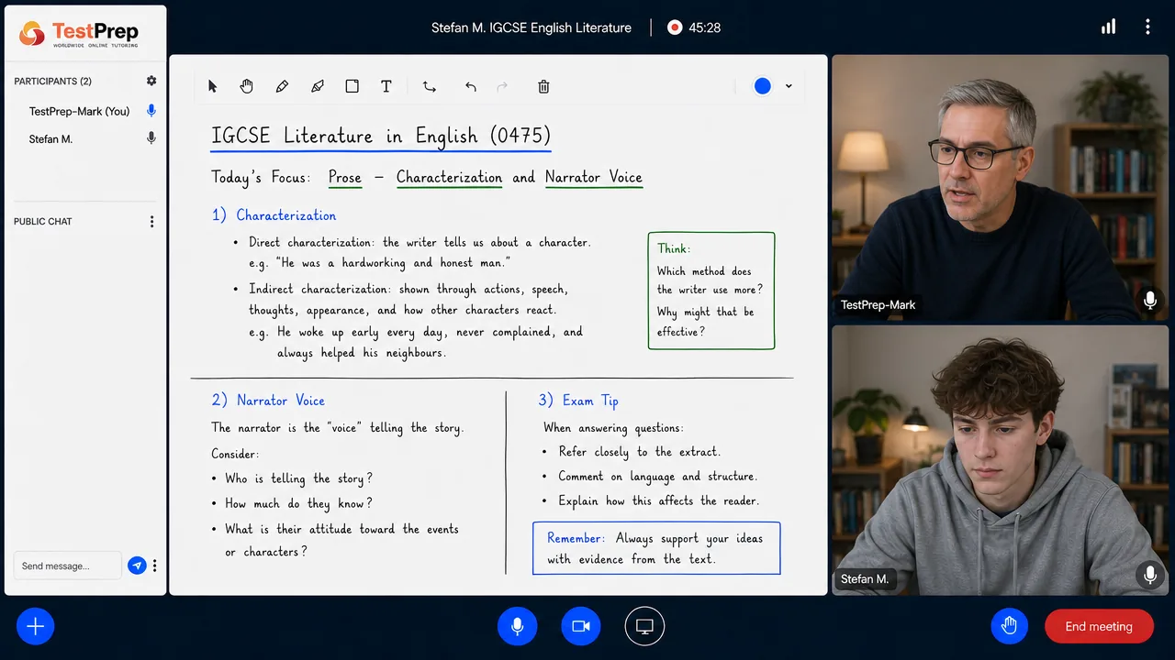This screenshot has width=1175, height=660.
Task: Click the Send message input field
Action: pyautogui.click(x=67, y=566)
